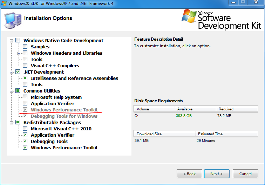Check the Windows Native Code Development checkbox

click(18, 40)
